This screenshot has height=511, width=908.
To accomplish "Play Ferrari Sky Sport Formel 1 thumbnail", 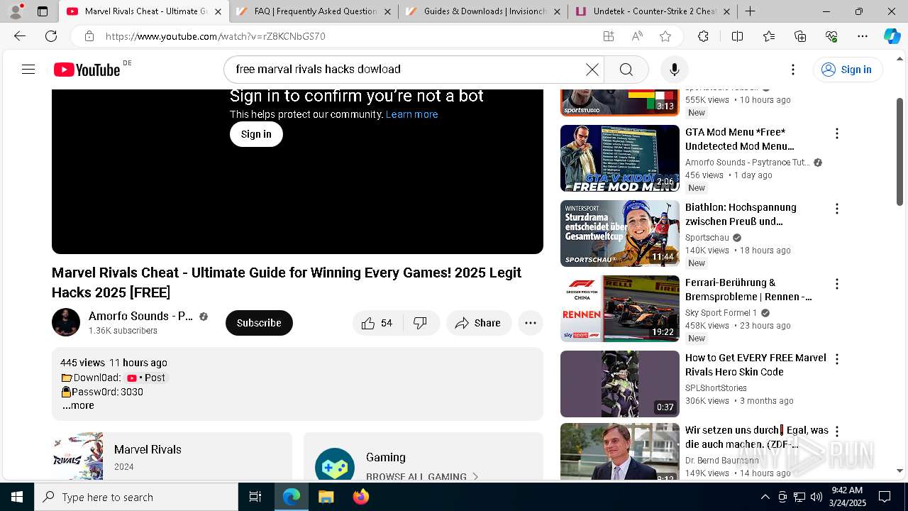I will [x=620, y=309].
